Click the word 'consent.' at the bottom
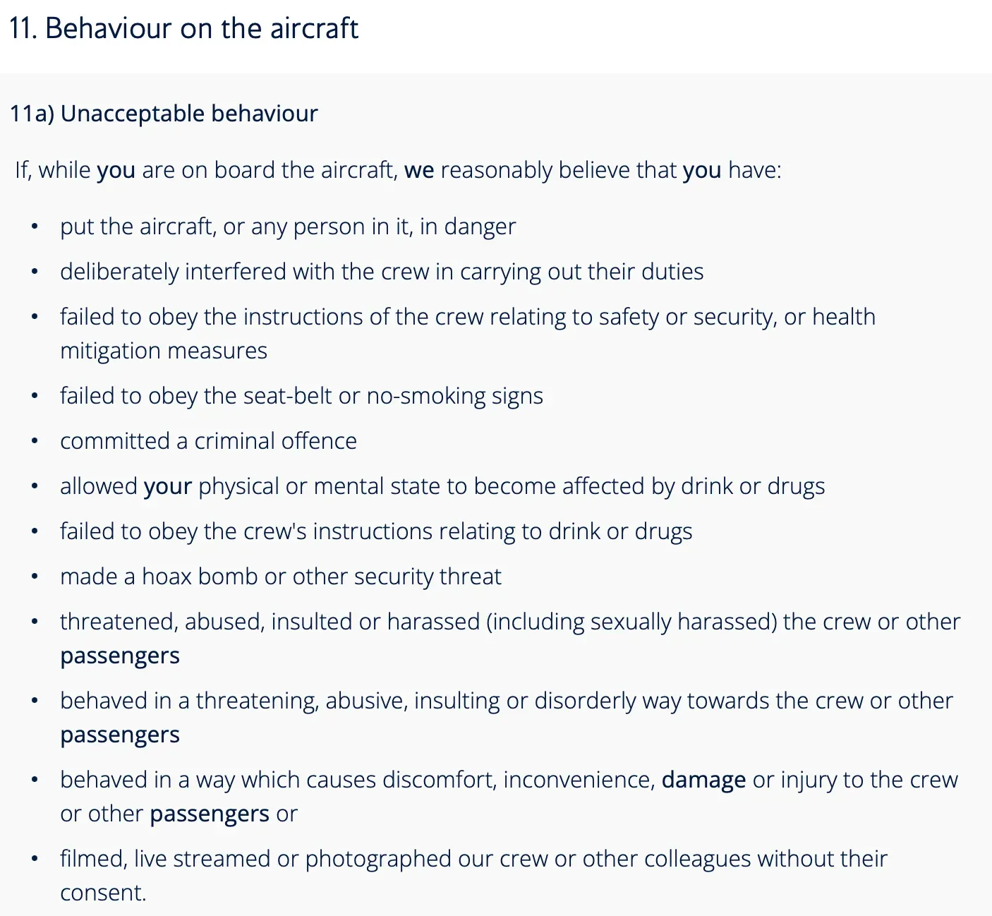The image size is (992, 916). (x=103, y=893)
